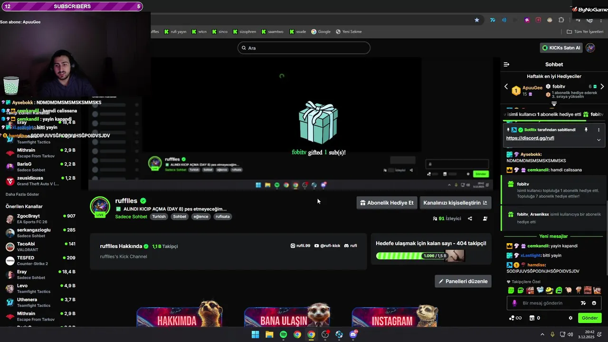Viewport: 608px width, 342px height.
Task: Open the Google bookmark
Action: [x=321, y=32]
